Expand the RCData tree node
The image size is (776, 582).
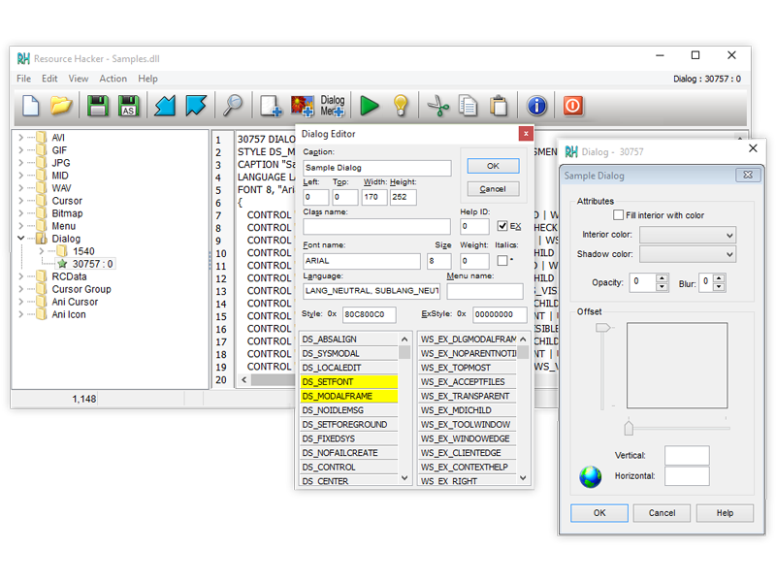[x=20, y=276]
